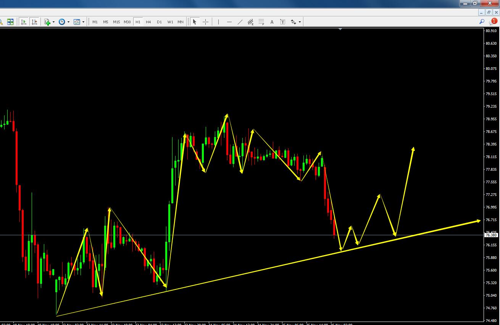Expand the Indicators dropdown arrow
Viewport: 500px width, 325px height.
[x=53, y=22]
